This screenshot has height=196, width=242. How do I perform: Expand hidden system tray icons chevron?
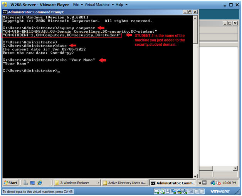(x=200, y=183)
